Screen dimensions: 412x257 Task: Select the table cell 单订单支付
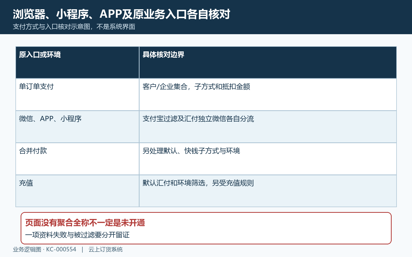[77, 95]
